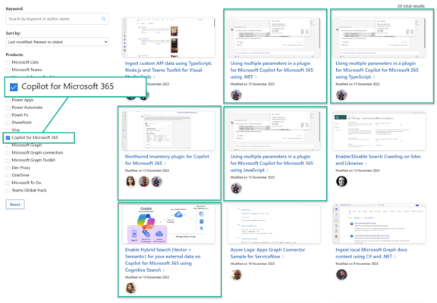Open the 'Using multiple parameters... using TypeScript' link
This screenshot has height=303, width=437.
[x=377, y=70]
